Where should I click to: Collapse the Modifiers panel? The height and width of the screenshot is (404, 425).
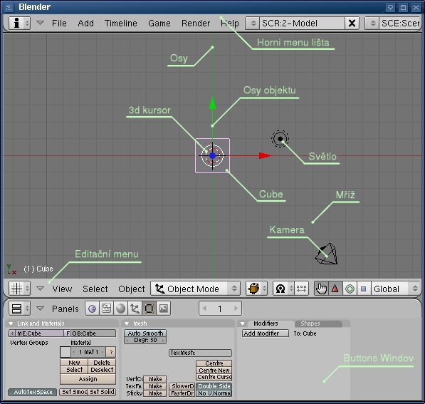pos(243,323)
